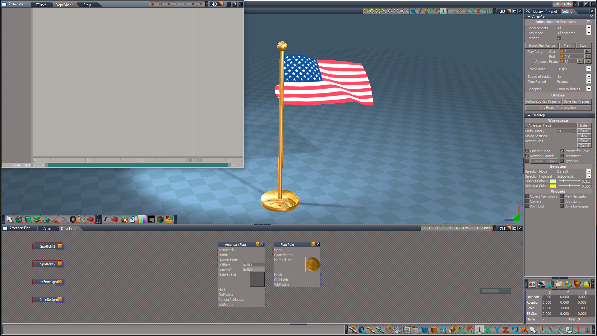597x336 pixels.
Task: Click the Stop button in Animation Preferences
Action: tap(583, 45)
